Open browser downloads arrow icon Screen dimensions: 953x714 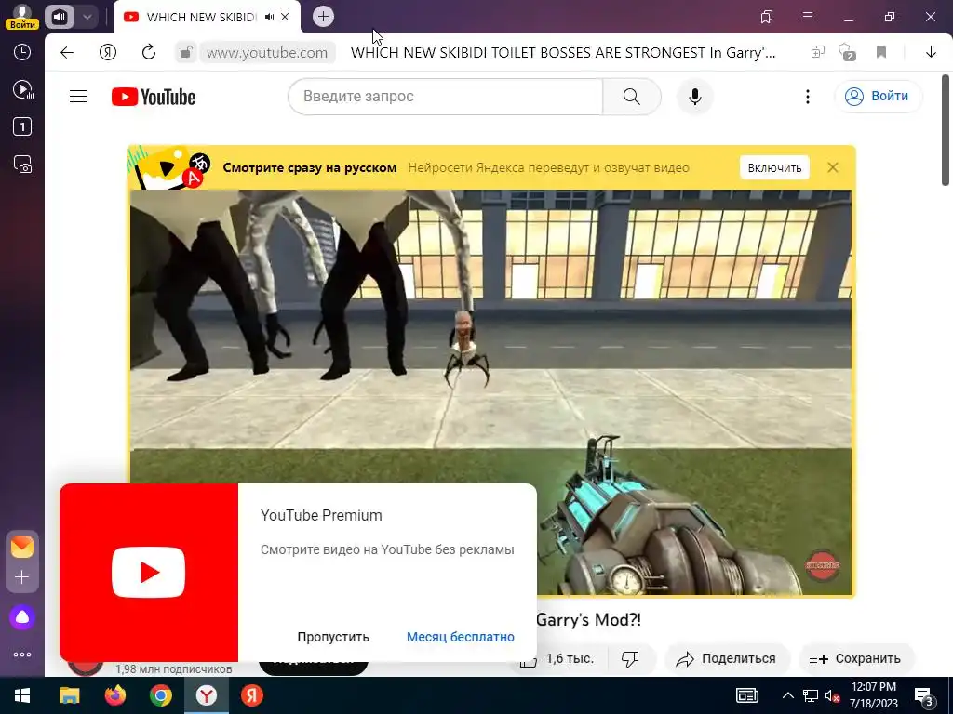point(931,53)
